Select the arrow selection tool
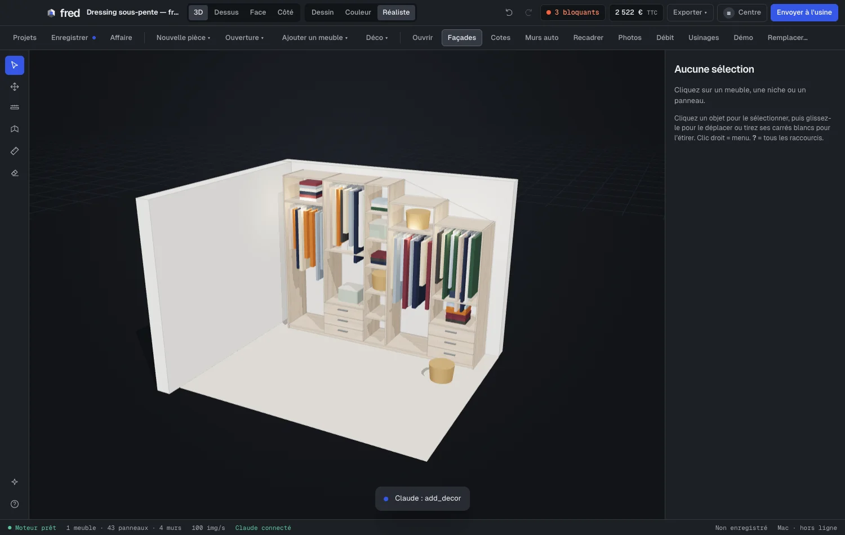The image size is (845, 535). [x=15, y=65]
